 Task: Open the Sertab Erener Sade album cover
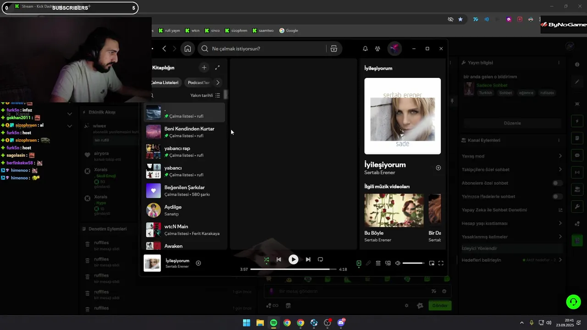click(403, 116)
